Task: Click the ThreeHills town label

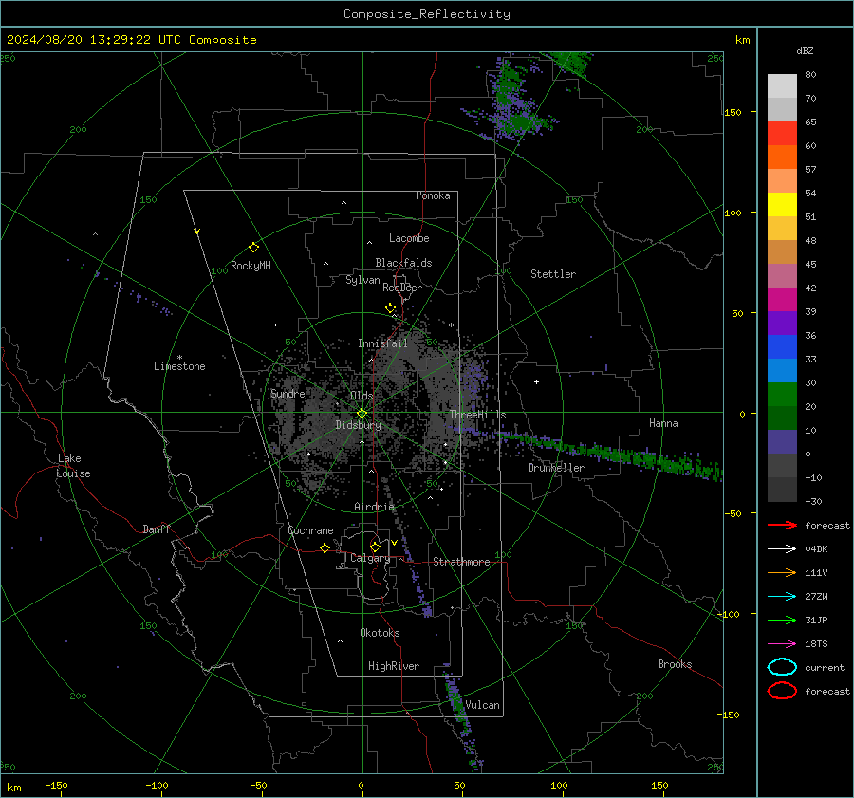Action: click(x=477, y=415)
